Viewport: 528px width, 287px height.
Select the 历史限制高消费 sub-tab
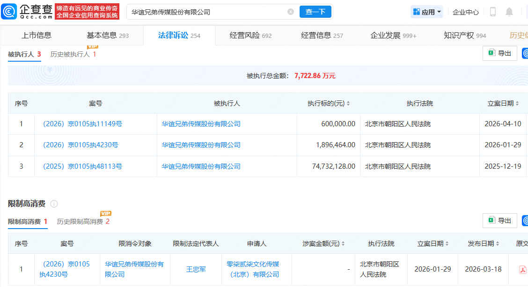[80, 222]
